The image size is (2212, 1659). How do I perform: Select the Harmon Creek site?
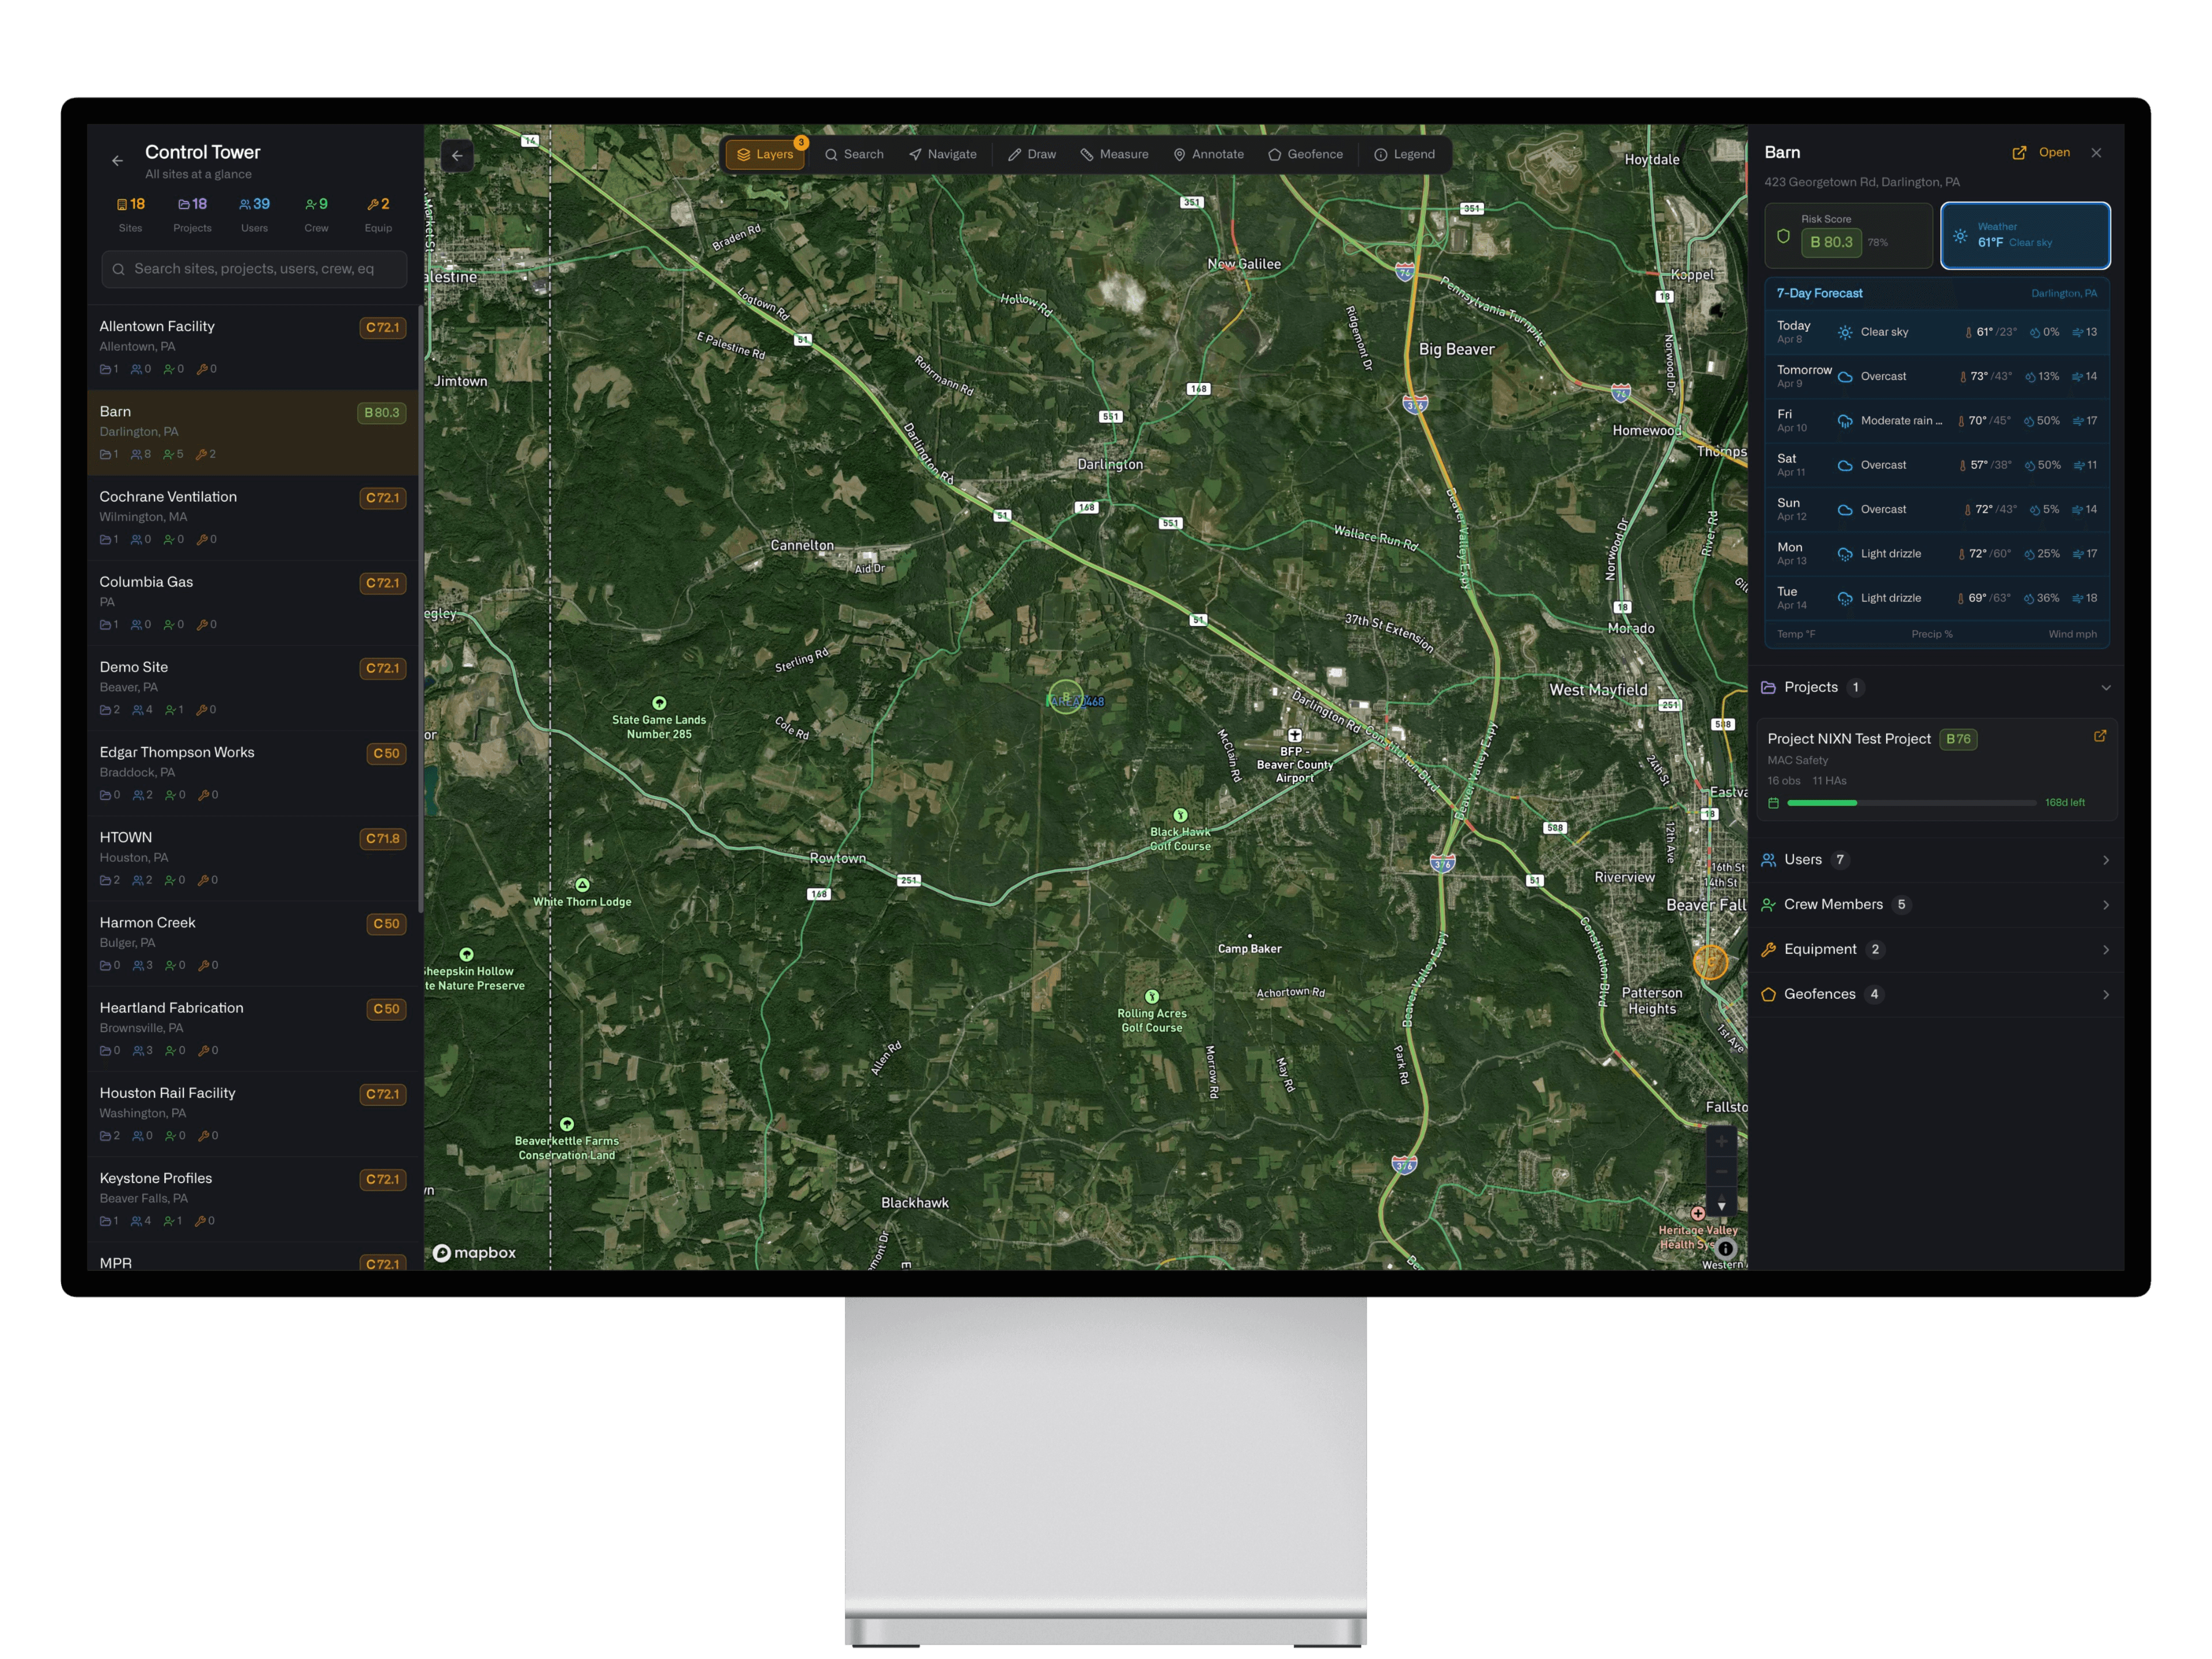(253, 943)
